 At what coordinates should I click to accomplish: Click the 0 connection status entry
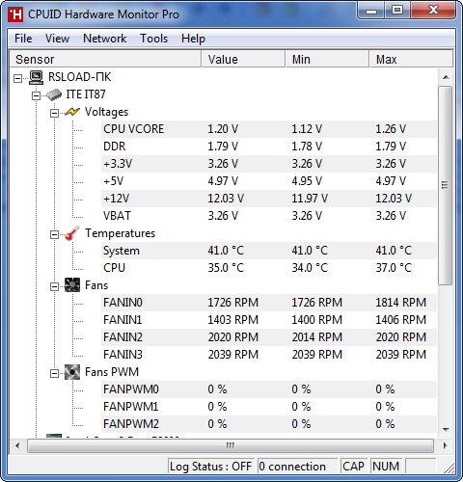tap(297, 467)
